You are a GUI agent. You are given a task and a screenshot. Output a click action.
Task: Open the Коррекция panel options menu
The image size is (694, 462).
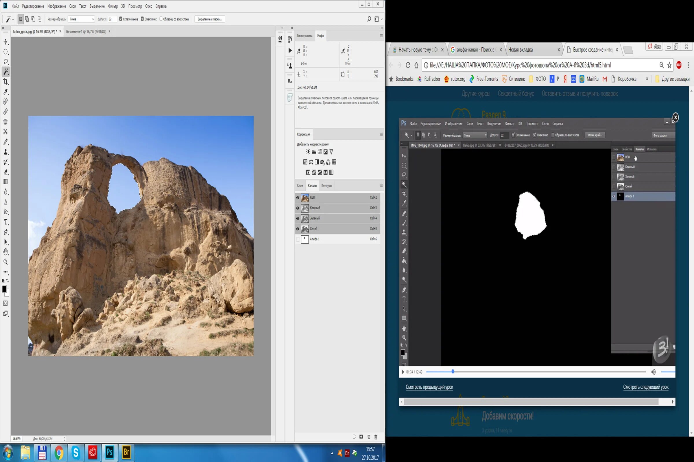tap(381, 134)
